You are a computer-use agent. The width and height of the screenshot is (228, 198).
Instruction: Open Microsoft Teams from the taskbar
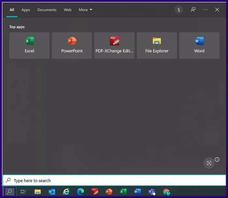152,192
